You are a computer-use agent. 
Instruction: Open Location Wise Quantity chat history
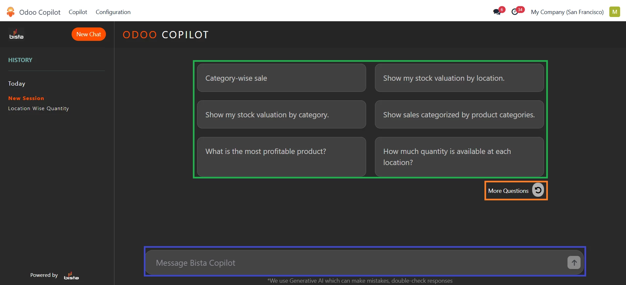[39, 109]
